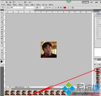Select the Lasso tool
The height and width of the screenshot is (96, 101).
[2, 18]
